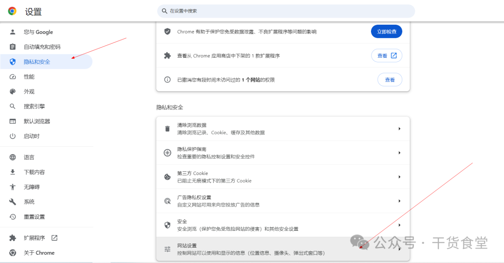
Task: Select 隐私和安全 in the sidebar
Action: (x=46, y=61)
